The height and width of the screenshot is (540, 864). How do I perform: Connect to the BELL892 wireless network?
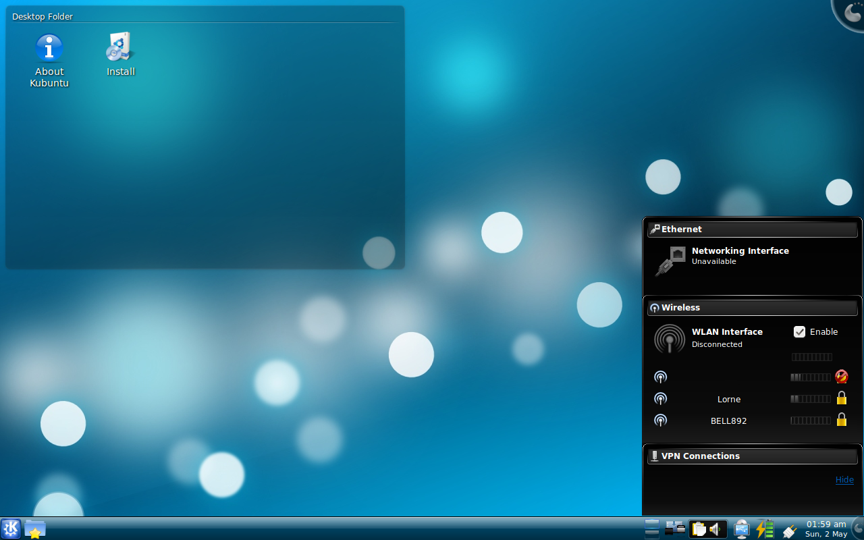(729, 421)
